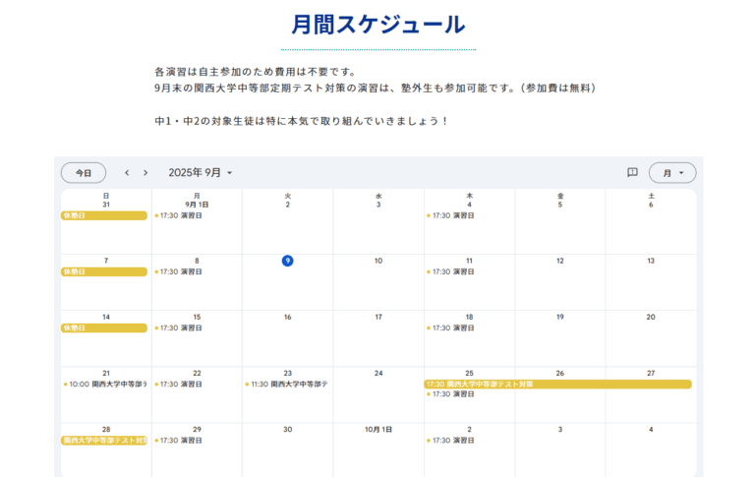Viewport: 755px width, 477px height.
Task: Open 17:30 演習日 event on September 11
Action: click(x=450, y=271)
